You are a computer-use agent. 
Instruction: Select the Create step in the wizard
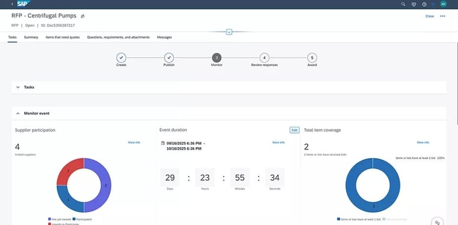point(121,58)
